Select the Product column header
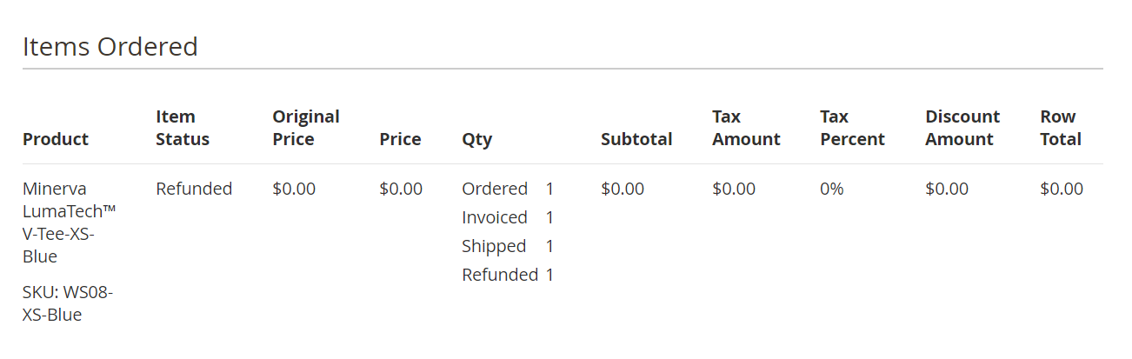 [56, 139]
